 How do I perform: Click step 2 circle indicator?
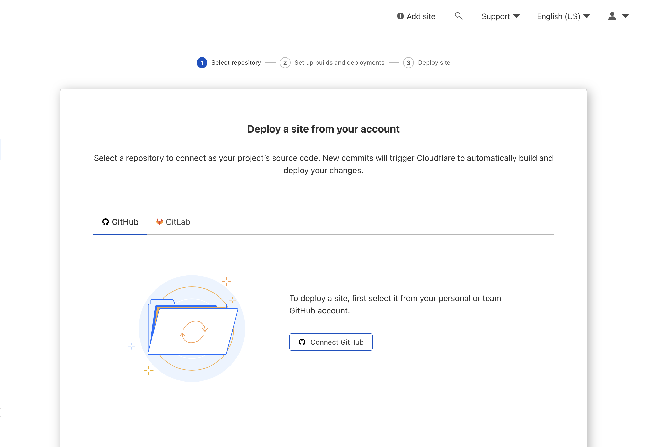(x=285, y=63)
